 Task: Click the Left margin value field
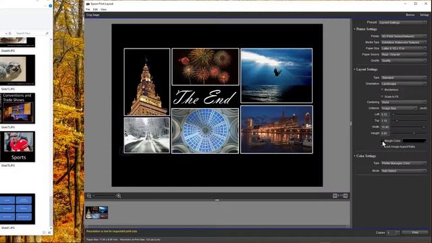click(x=385, y=114)
